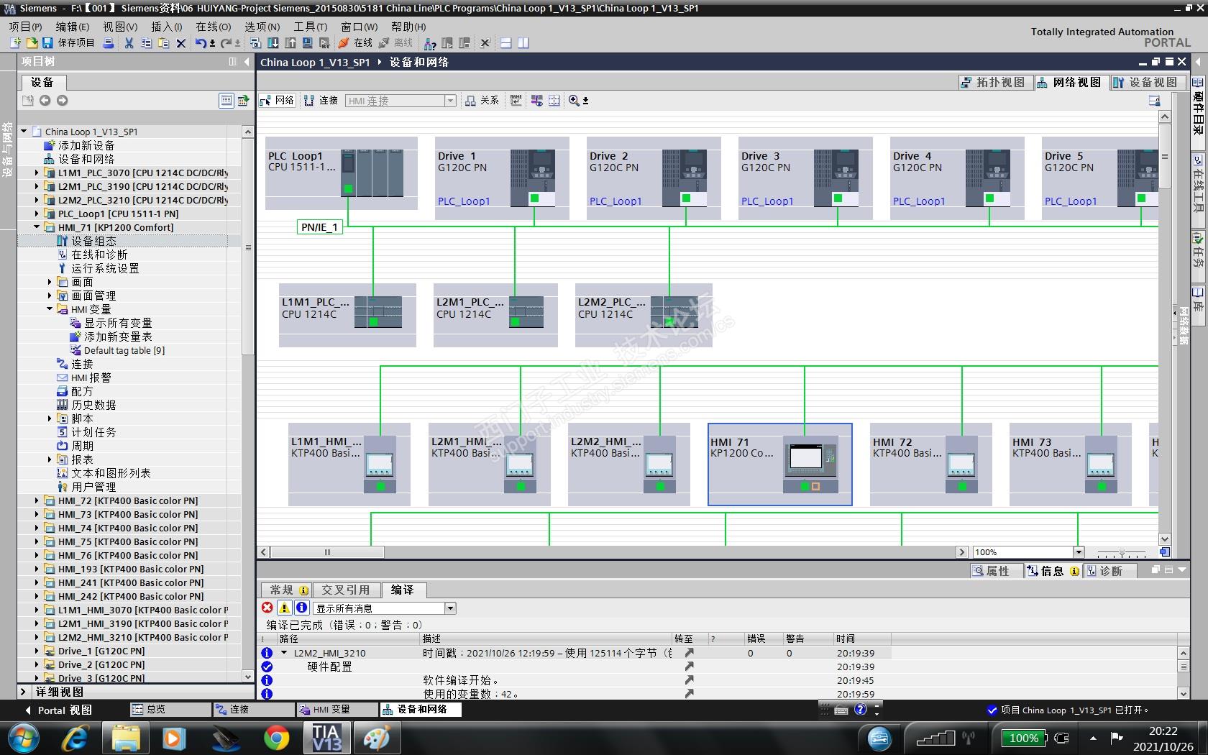The width and height of the screenshot is (1208, 755).
Task: Toggle the warning messages filter
Action: click(285, 608)
